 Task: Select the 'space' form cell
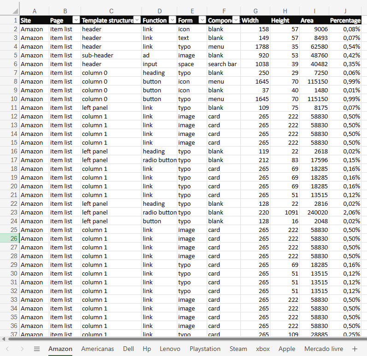click(192, 64)
